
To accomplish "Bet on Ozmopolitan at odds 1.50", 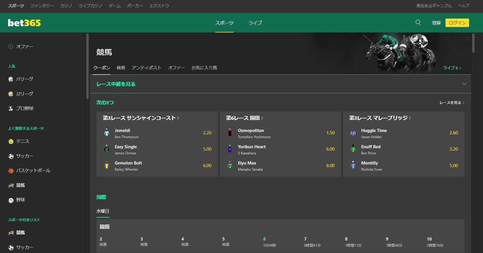I will tap(330, 133).
